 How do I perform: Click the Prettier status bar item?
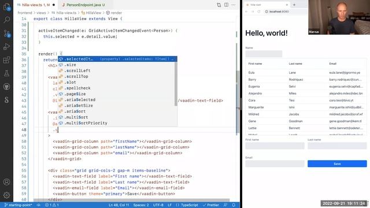pos(210,205)
